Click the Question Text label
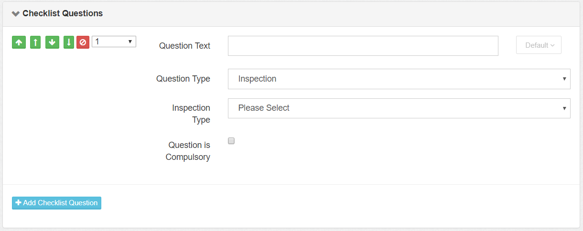 [x=184, y=46]
